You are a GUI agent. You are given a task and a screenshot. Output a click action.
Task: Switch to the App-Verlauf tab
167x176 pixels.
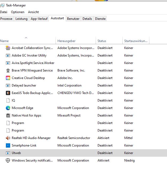[39, 19]
